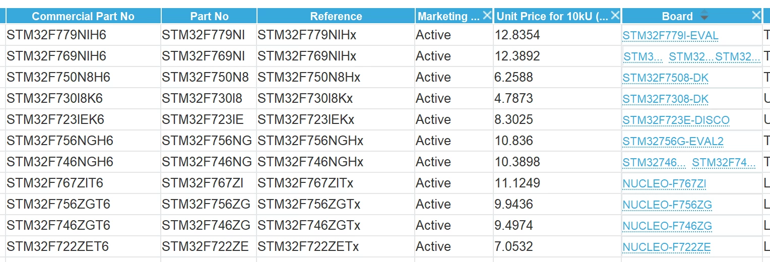Select commercial part STM32F723IEK6
Image resolution: width=770 pixels, height=262 pixels.
pyautogui.click(x=55, y=120)
